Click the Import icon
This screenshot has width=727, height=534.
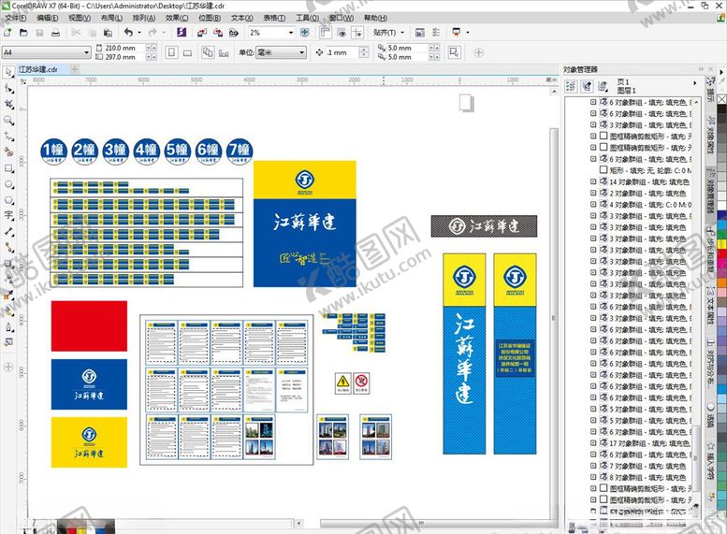pyautogui.click(x=202, y=33)
